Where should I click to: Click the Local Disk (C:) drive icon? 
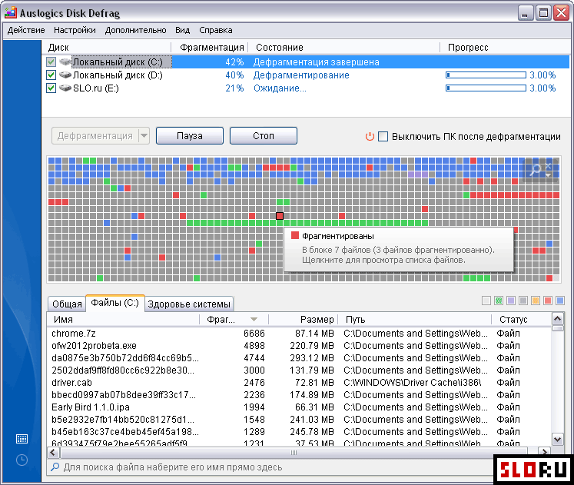[x=65, y=61]
